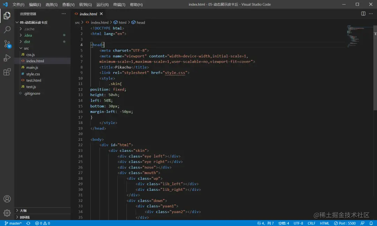
Task: Go to line via 行 4, 列 7
Action: pos(265,223)
